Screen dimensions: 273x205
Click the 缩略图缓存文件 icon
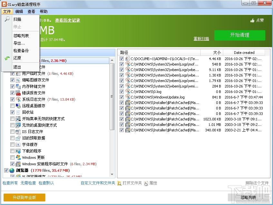tap(18, 80)
